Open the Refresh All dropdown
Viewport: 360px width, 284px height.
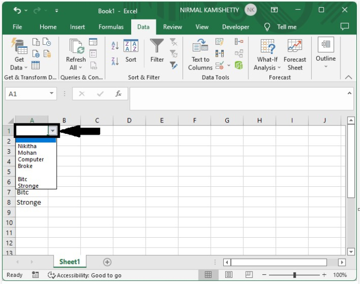point(76,55)
